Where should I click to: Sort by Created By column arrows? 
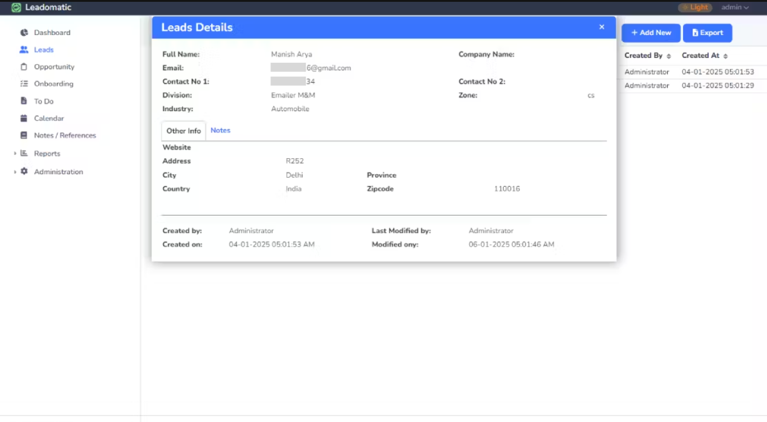[669, 56]
